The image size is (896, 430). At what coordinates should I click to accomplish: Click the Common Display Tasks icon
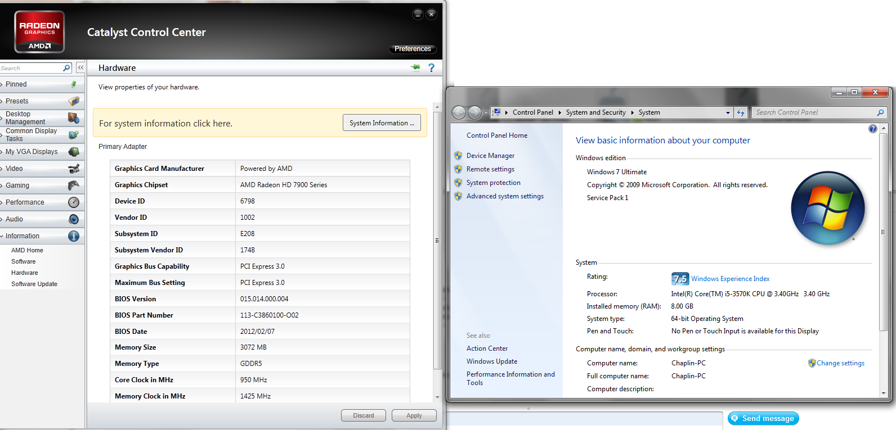(74, 135)
